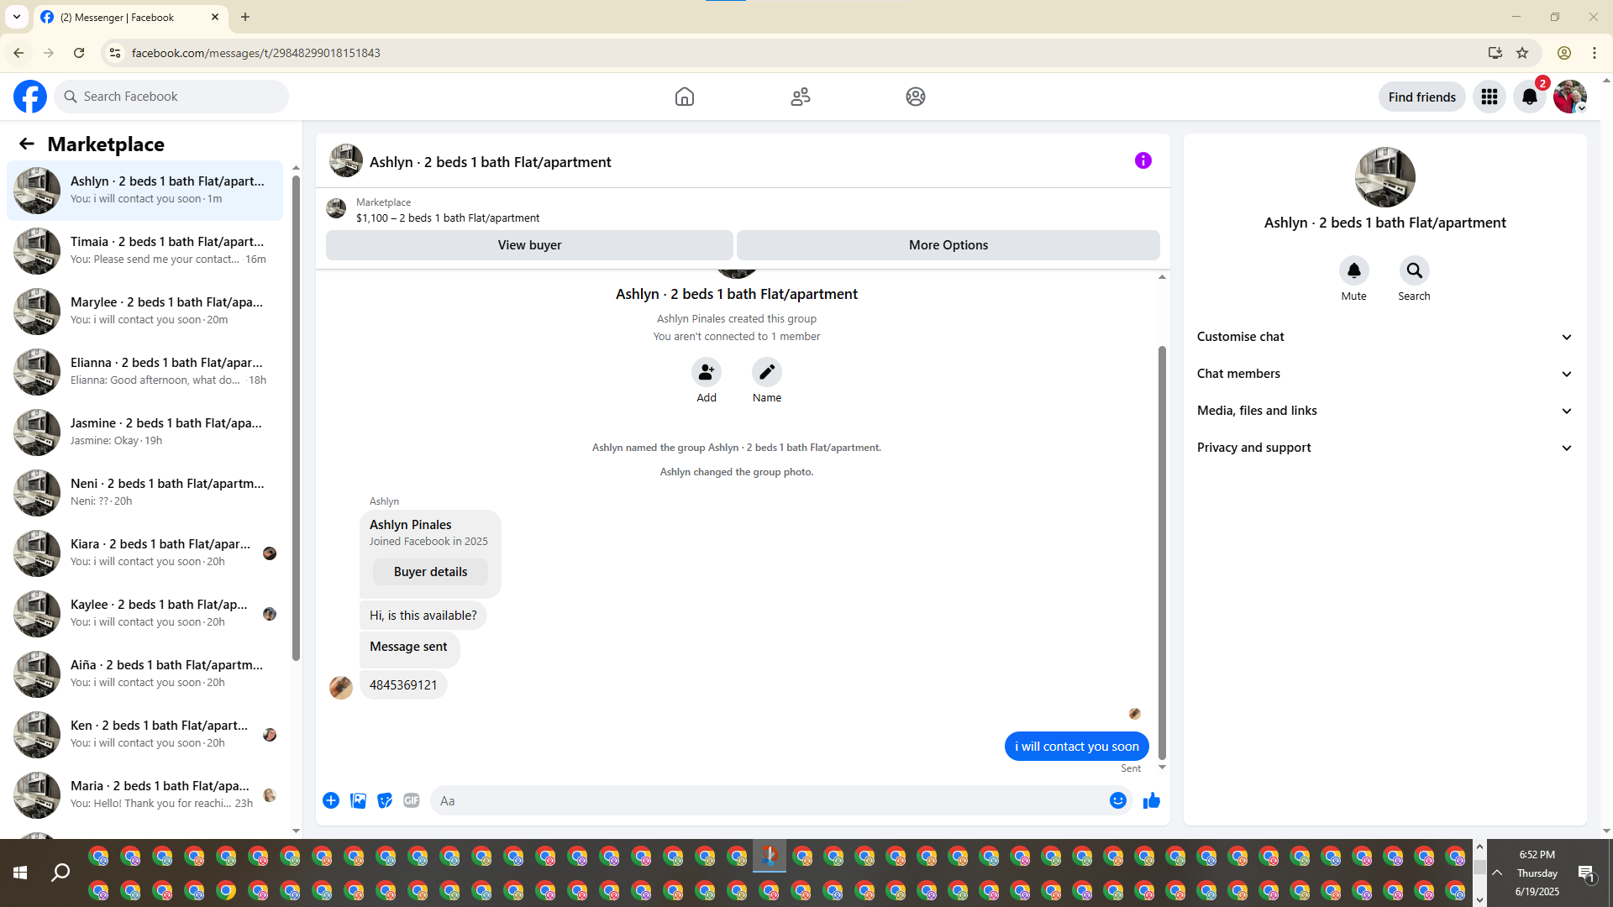This screenshot has height=907, width=1613.
Task: Open a new browser tab
Action: [245, 17]
